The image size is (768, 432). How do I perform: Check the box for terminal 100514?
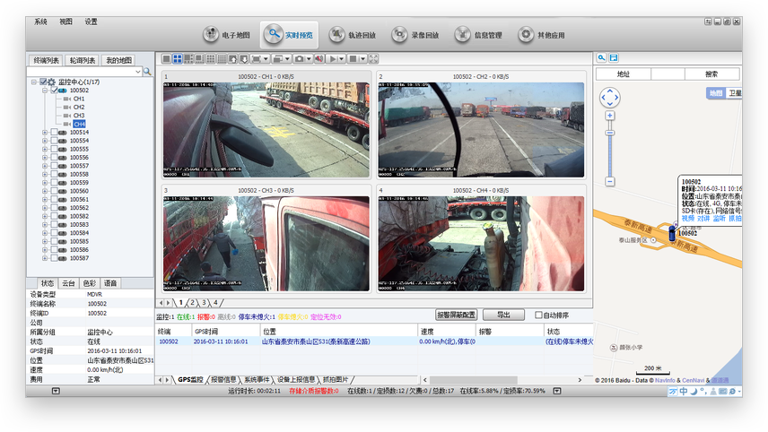pos(53,133)
